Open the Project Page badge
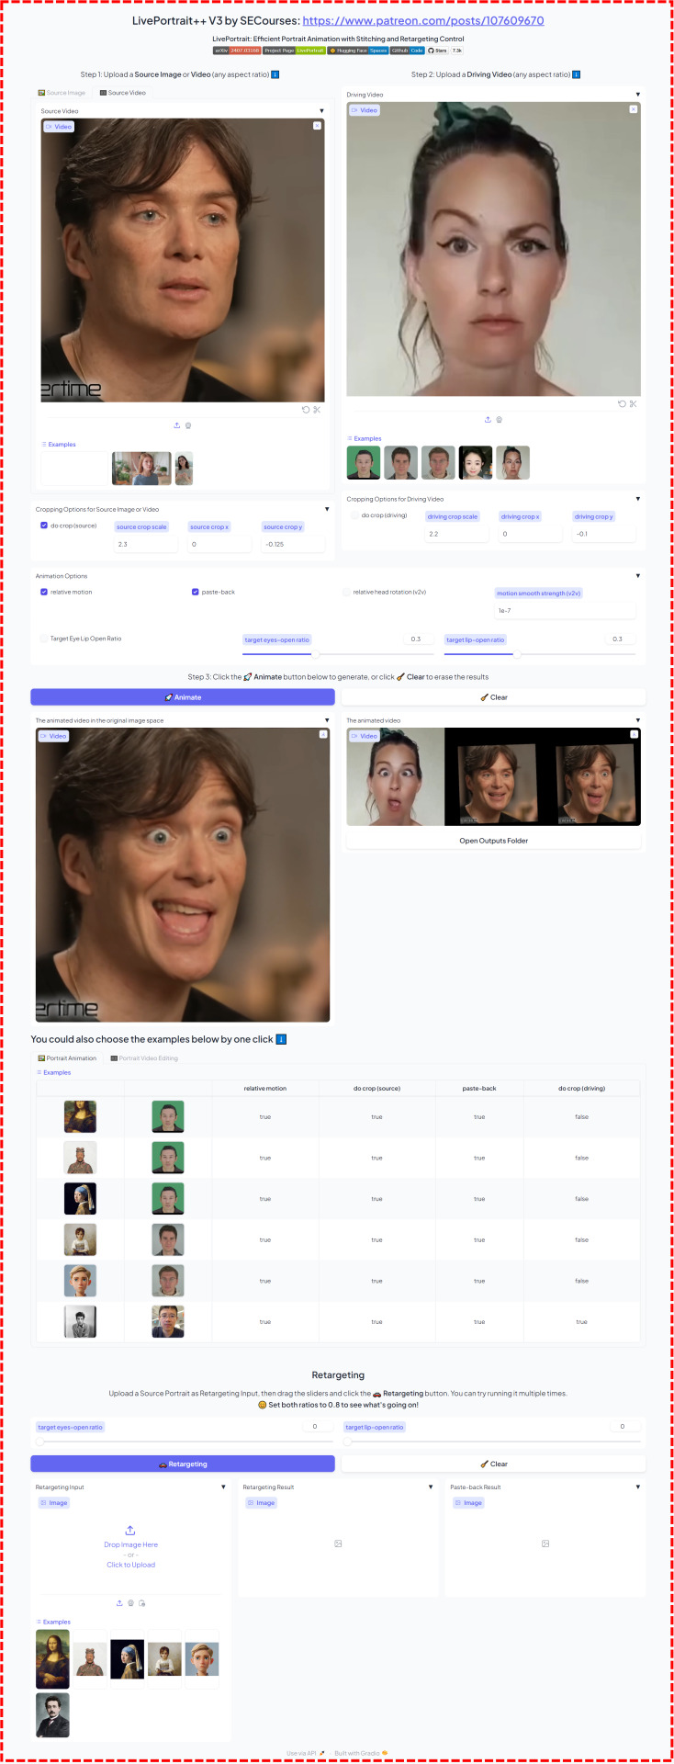This screenshot has width=674, height=1764. coord(295,51)
